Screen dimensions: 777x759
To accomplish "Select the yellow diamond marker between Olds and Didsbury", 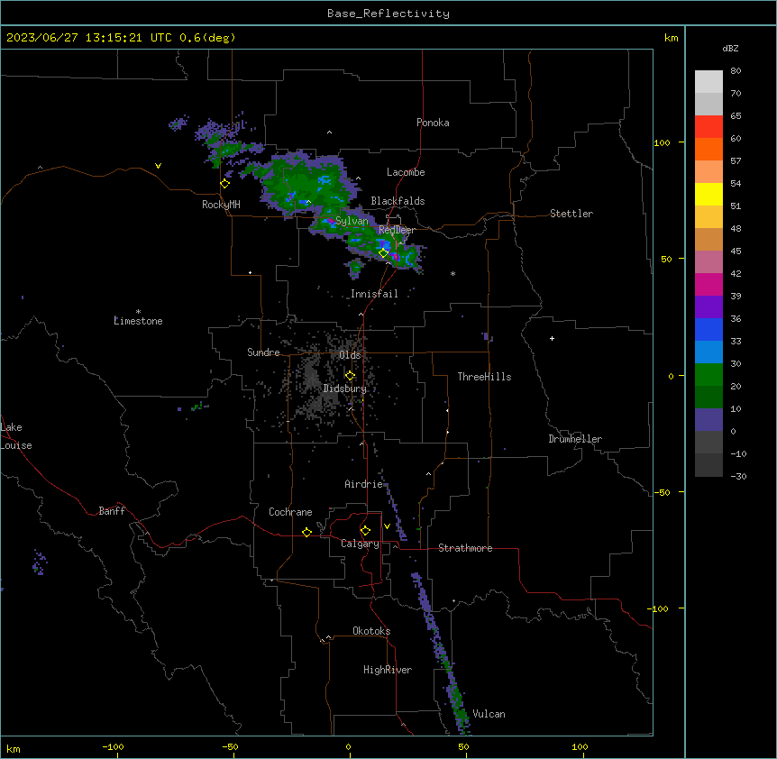I will [350, 376].
